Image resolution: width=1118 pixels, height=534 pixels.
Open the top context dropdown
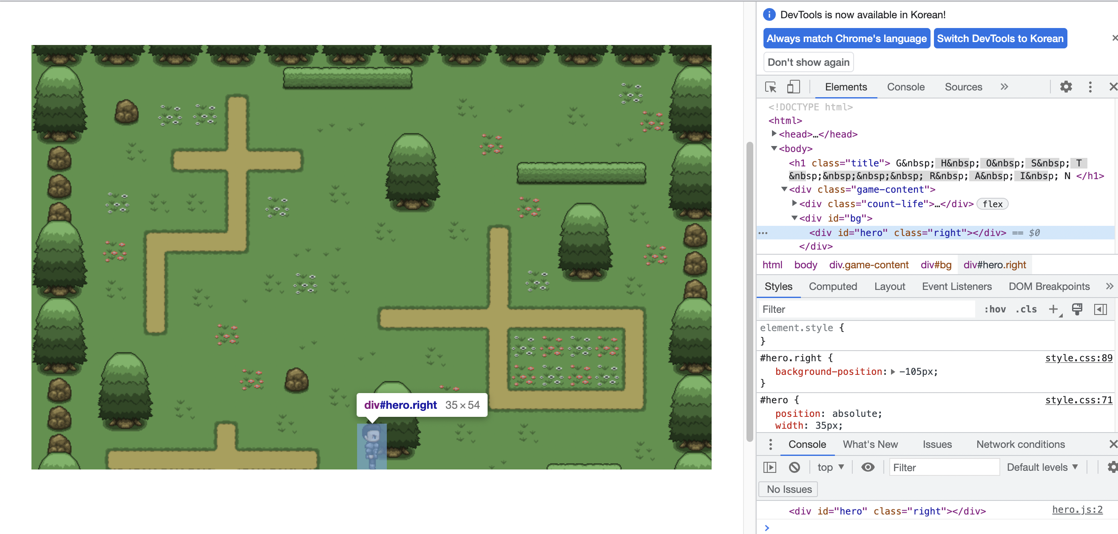click(x=830, y=467)
